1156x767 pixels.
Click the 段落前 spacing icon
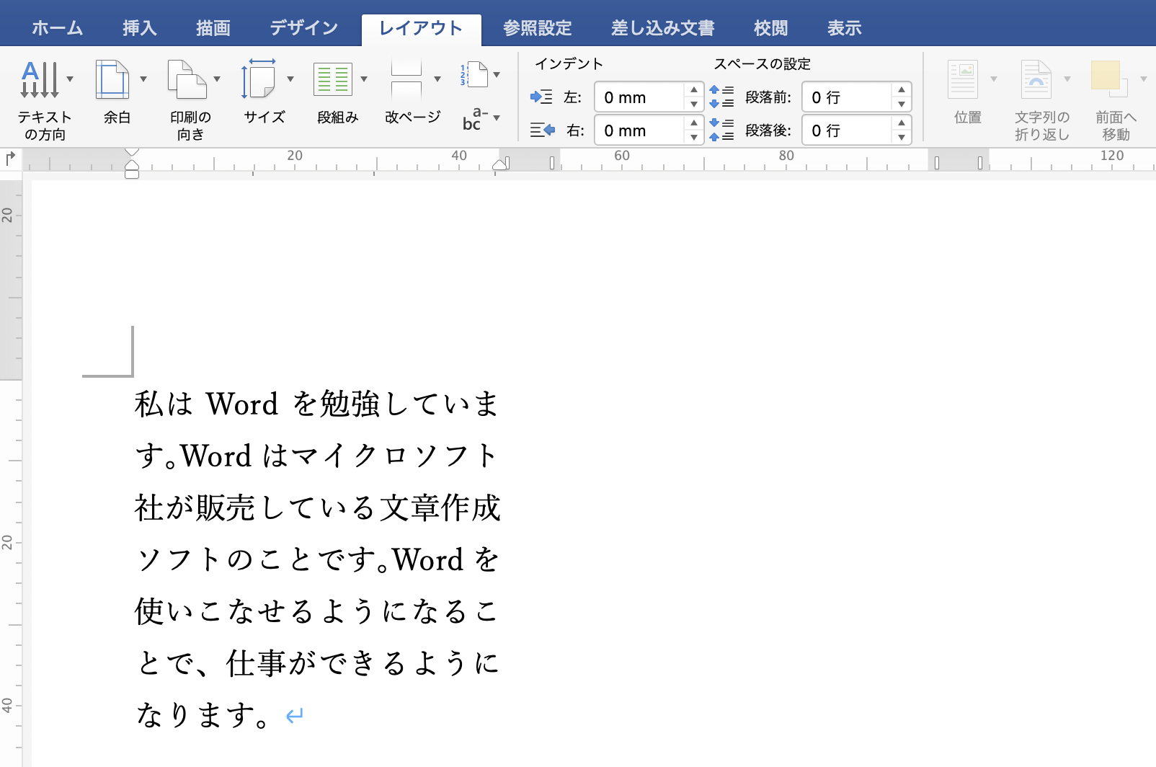click(721, 97)
